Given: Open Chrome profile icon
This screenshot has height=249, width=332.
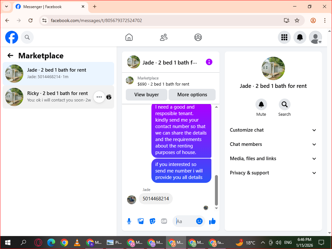Looking at the screenshot, I should [313, 20].
